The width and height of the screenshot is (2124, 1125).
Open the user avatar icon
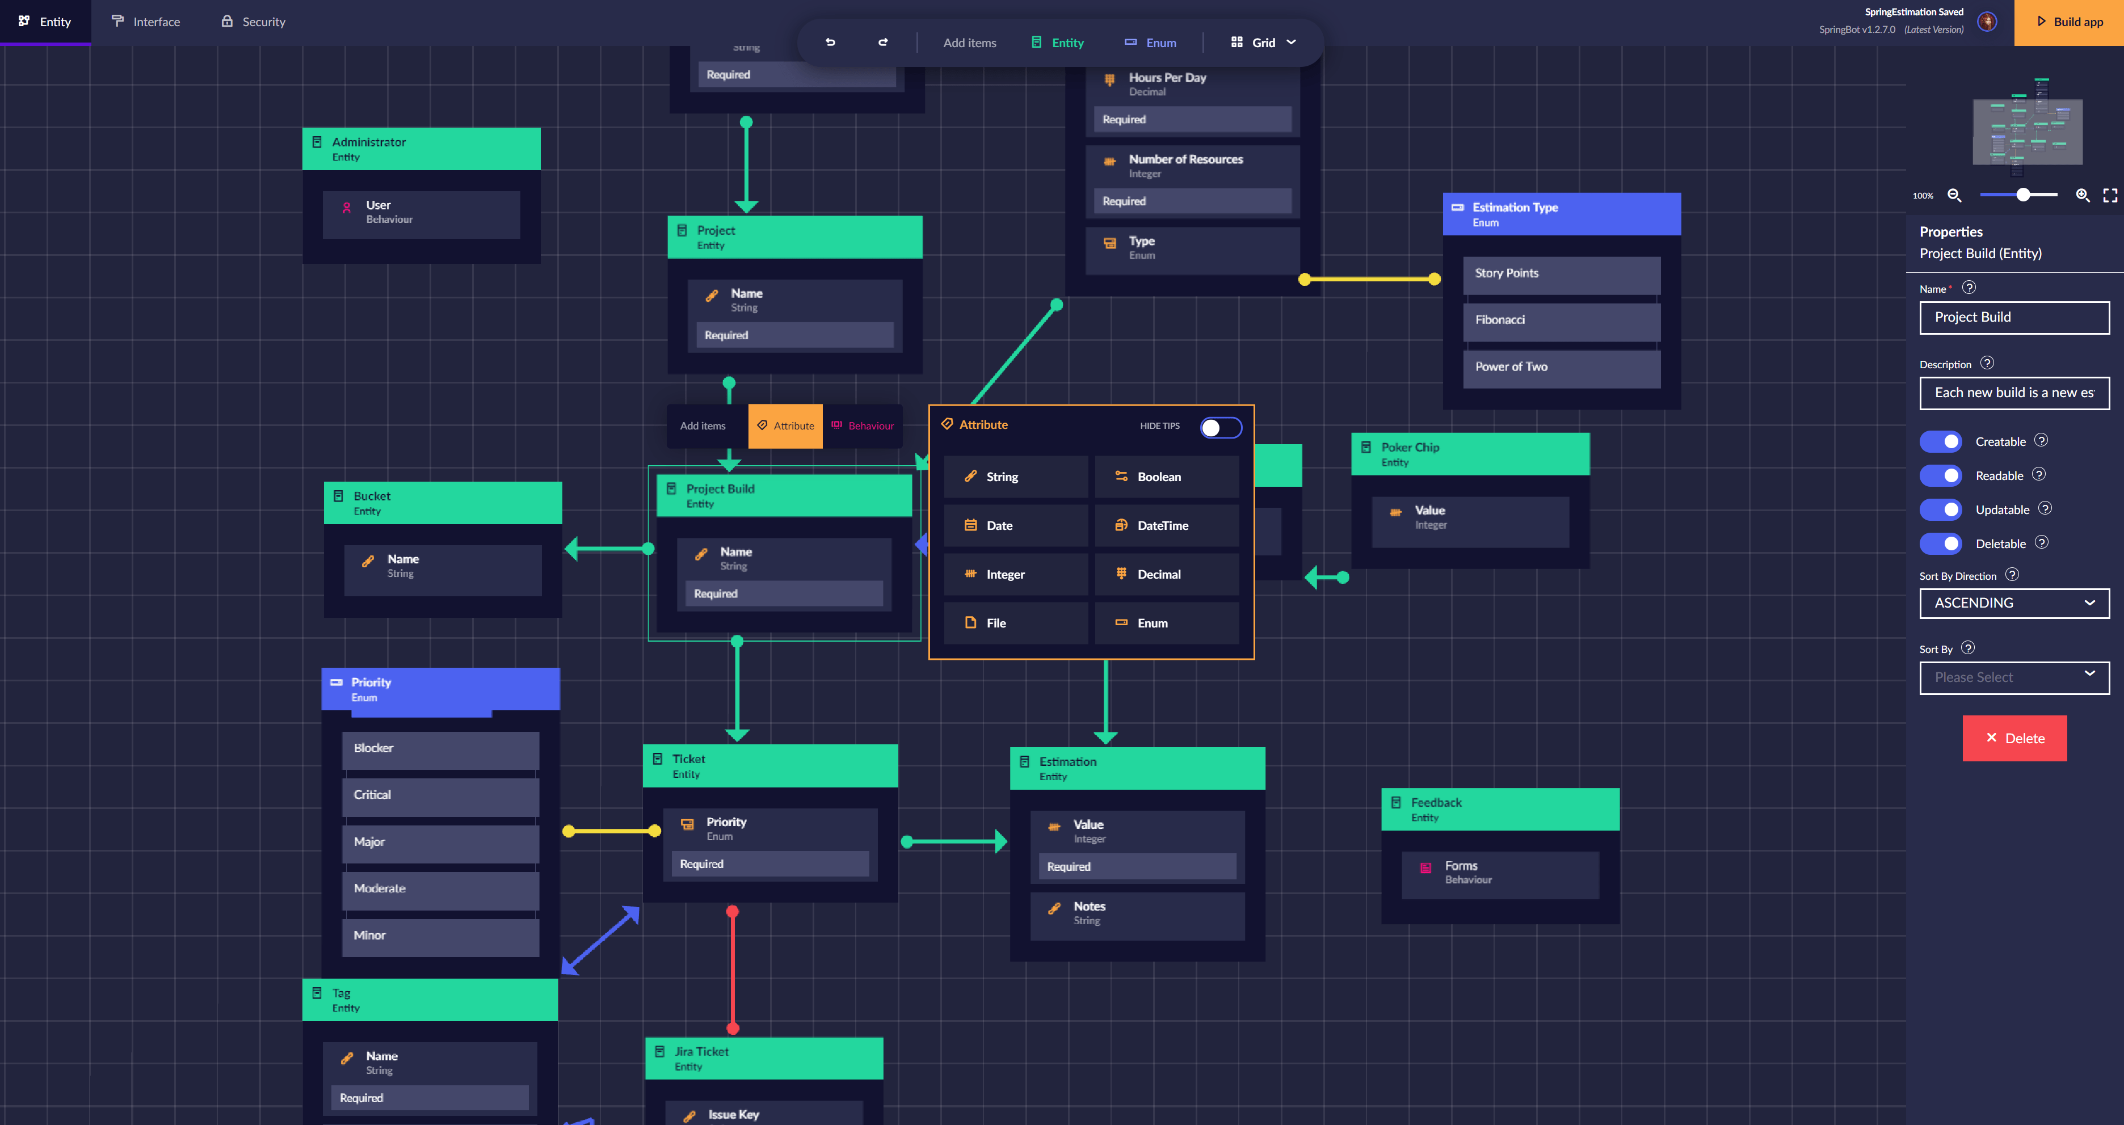(x=1987, y=22)
